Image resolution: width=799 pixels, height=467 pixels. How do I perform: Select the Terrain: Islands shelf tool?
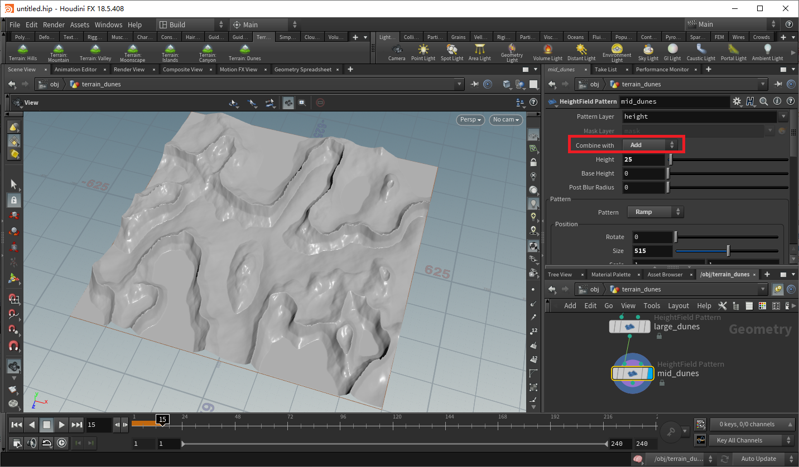coord(170,53)
